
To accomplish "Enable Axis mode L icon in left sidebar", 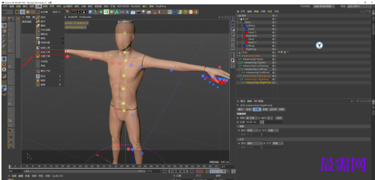I will [x=4, y=52].
